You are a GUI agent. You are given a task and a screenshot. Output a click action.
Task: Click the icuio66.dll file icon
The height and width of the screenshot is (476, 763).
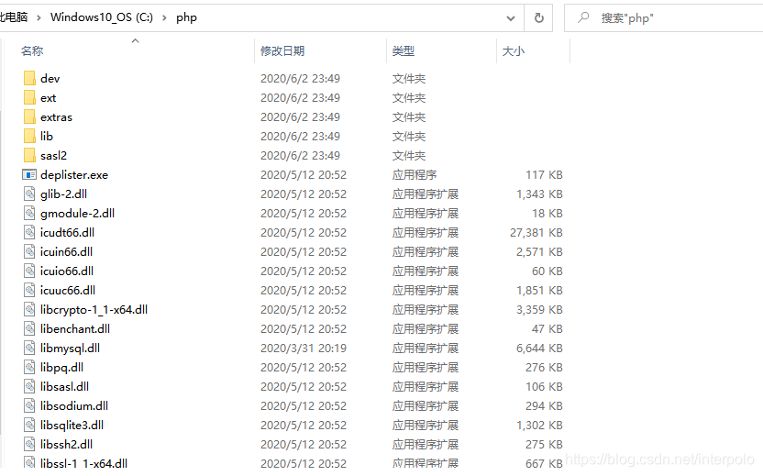pyautogui.click(x=29, y=271)
